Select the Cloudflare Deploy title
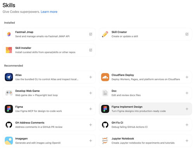Image resolution: width=194 pixels, height=150 pixels. click(123, 75)
